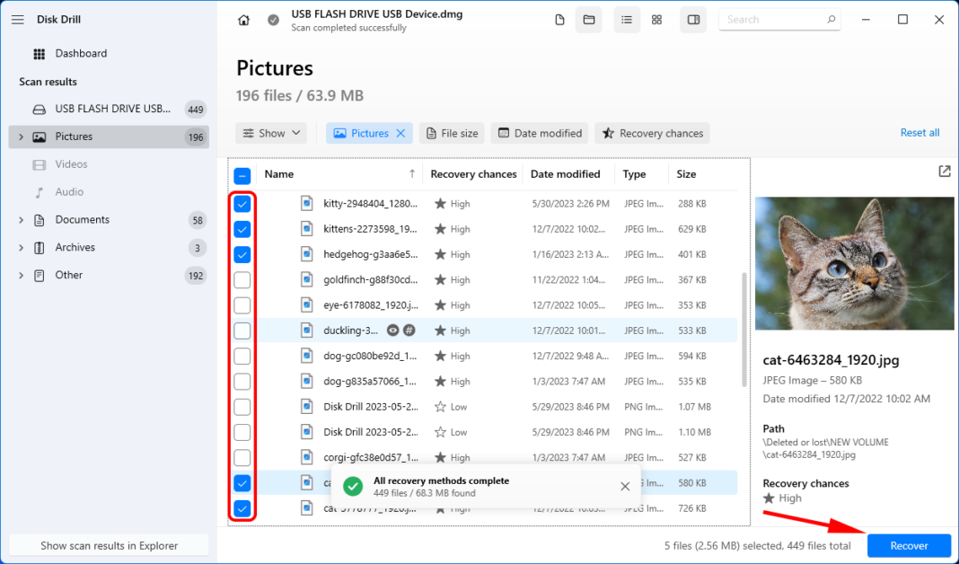Click the file list vertical scrollbar
The width and height of the screenshot is (959, 564).
coord(743,329)
